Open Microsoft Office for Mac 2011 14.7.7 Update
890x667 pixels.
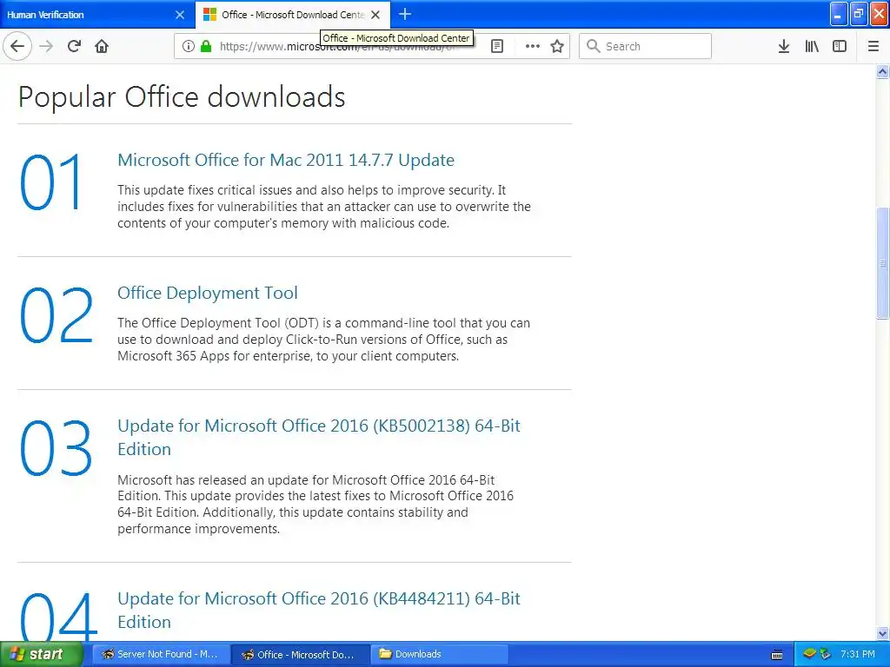click(286, 160)
